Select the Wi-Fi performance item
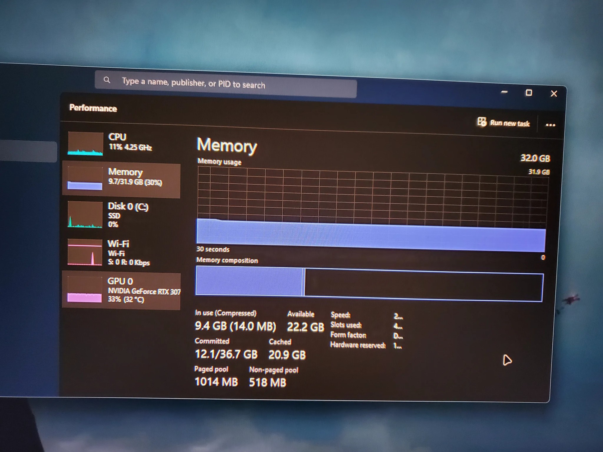The height and width of the screenshot is (452, 603). (121, 252)
